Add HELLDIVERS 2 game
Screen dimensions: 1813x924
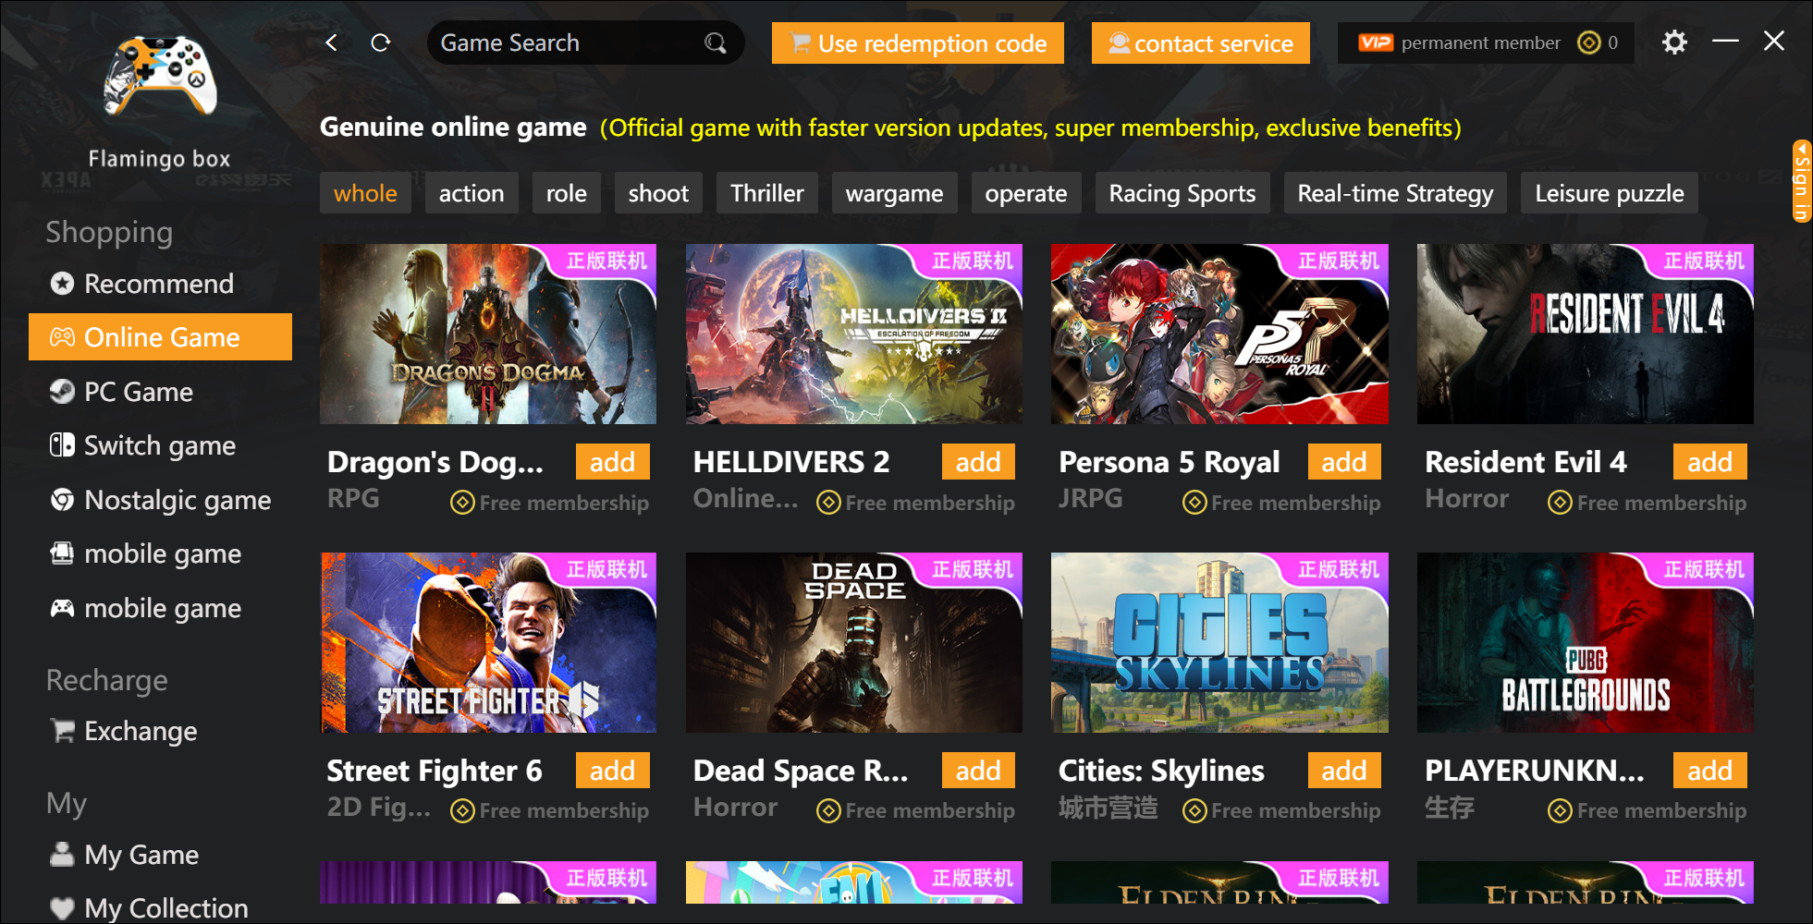[978, 462]
